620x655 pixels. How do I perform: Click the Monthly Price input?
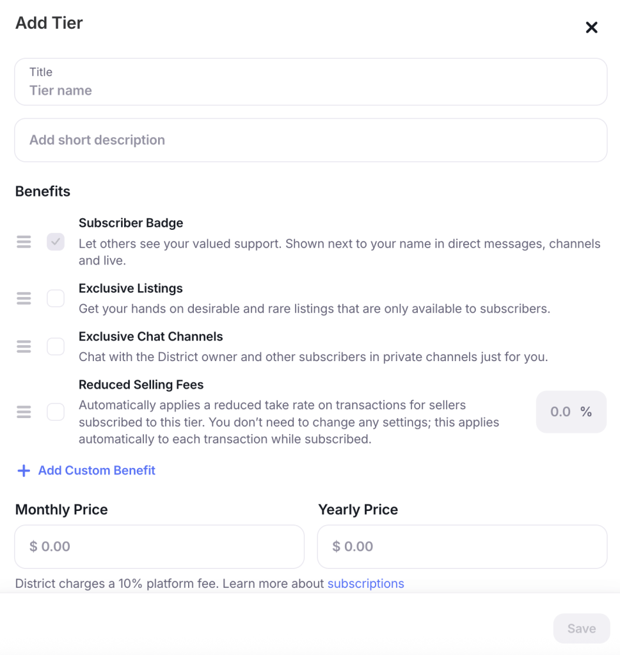tap(159, 547)
